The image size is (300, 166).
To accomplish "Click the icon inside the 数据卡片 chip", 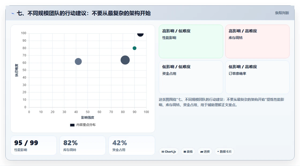I will (218, 152).
